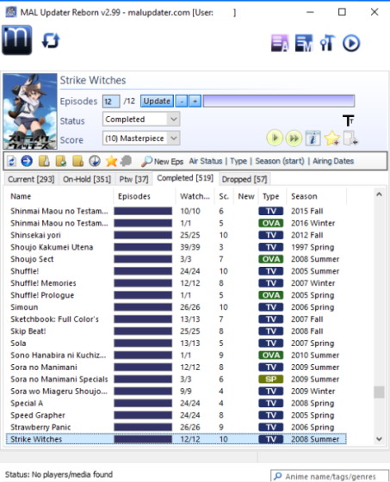Click the first yellow folder with page icon

tap(44, 161)
